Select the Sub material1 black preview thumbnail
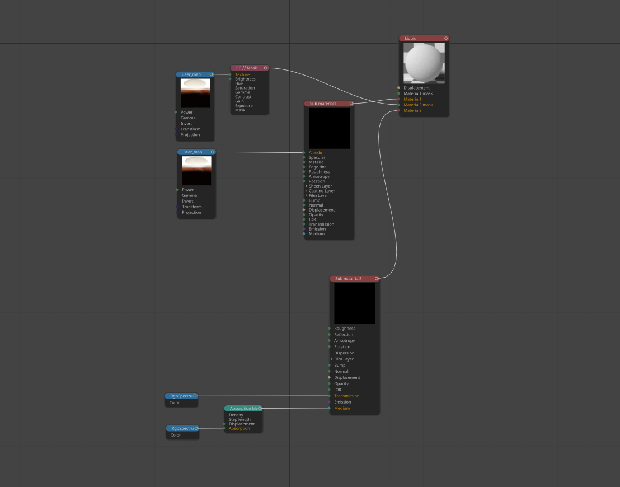The height and width of the screenshot is (487, 620). pyautogui.click(x=329, y=128)
